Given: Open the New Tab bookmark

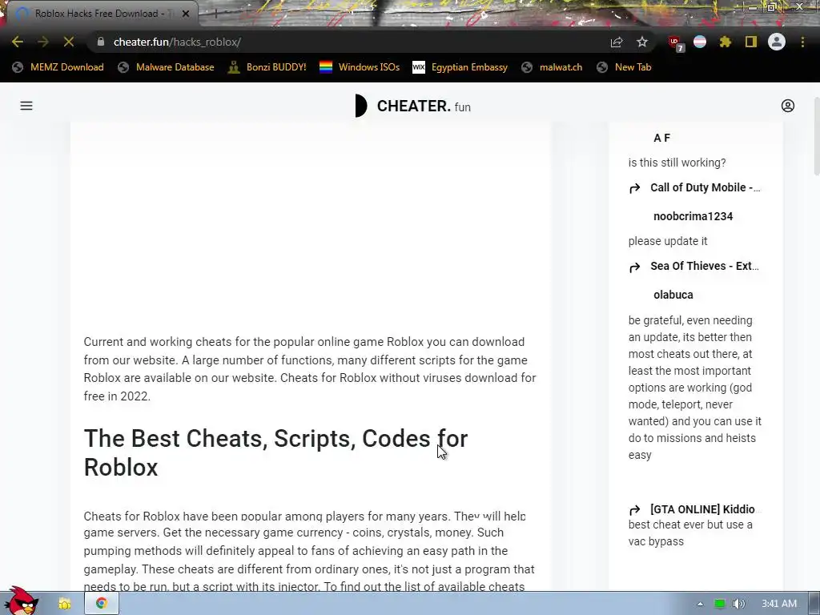Looking at the screenshot, I should tap(625, 67).
